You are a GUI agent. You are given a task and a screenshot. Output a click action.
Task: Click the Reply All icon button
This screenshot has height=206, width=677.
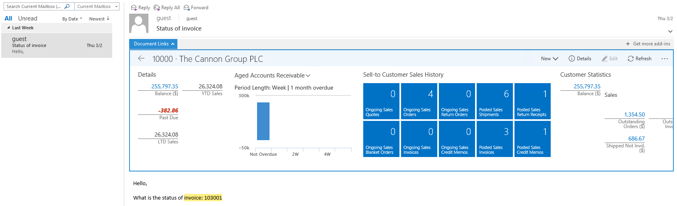167,8
